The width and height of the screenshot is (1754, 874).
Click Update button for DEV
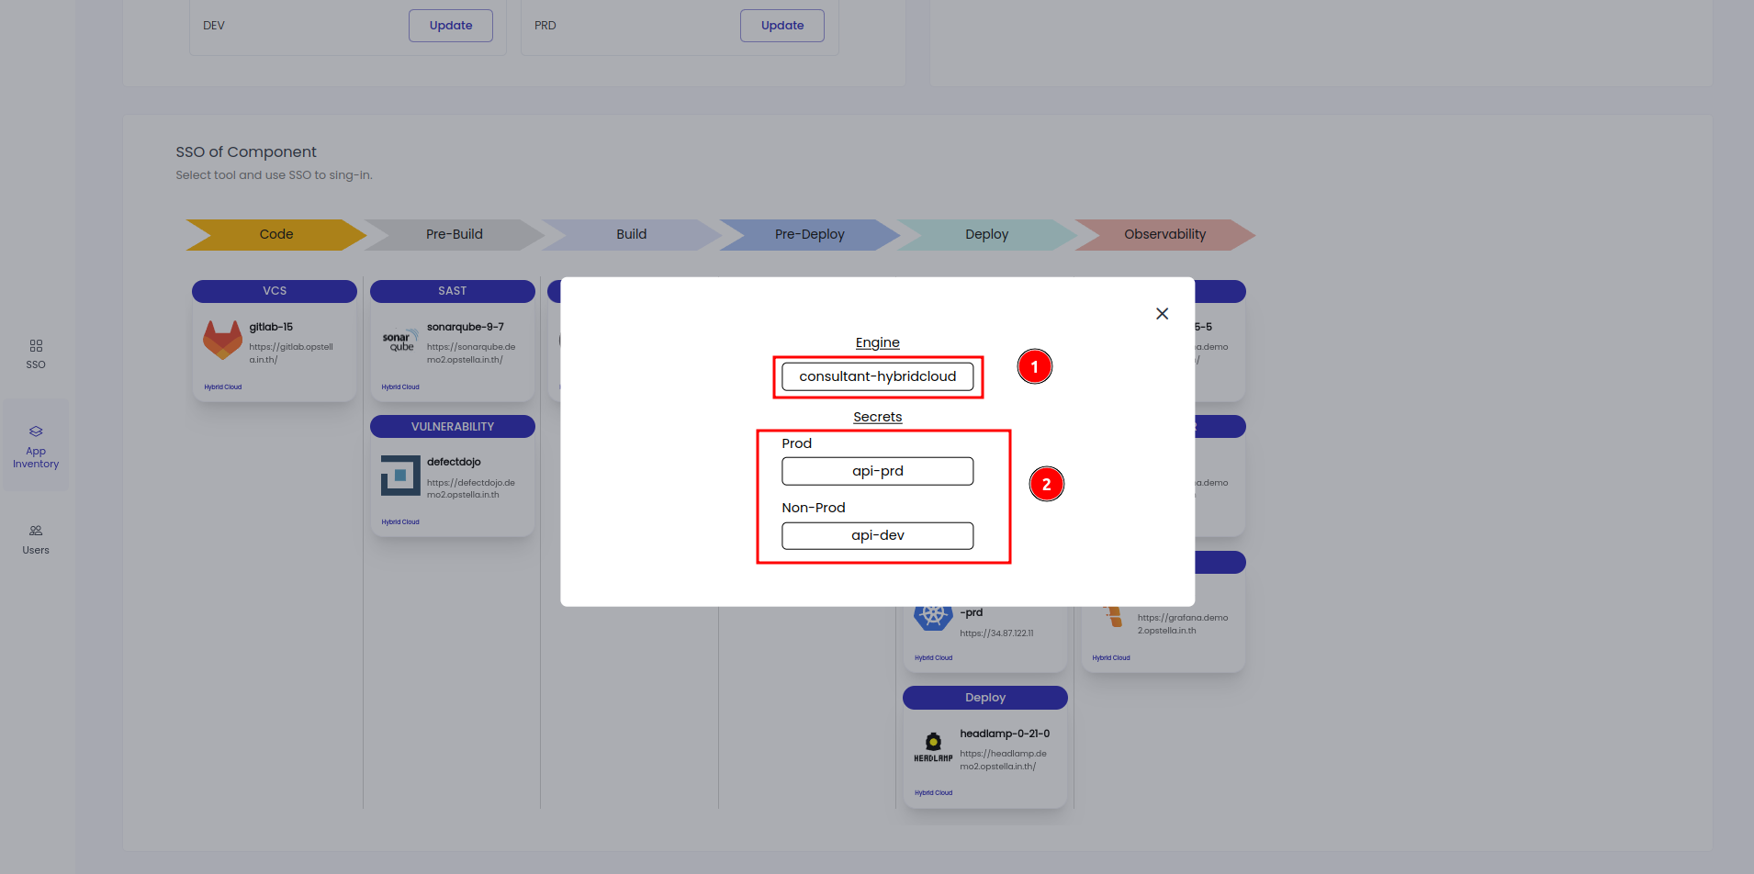(451, 26)
